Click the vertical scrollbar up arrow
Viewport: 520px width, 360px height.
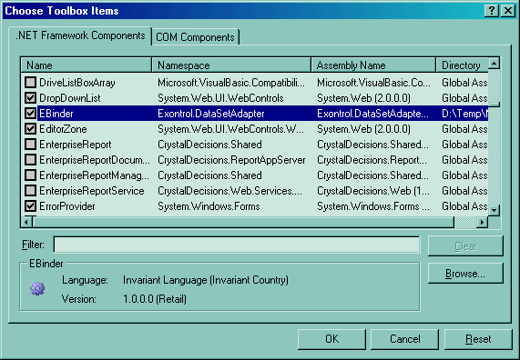[494, 63]
